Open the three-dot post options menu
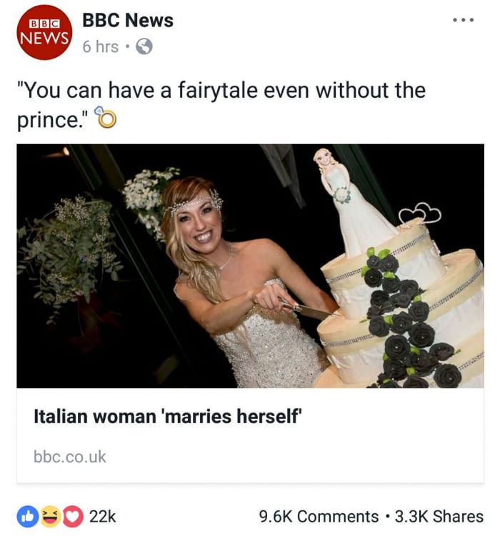This screenshot has height=536, width=500. click(463, 20)
